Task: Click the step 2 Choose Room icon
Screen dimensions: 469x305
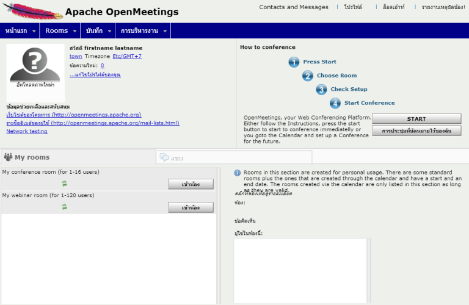Action: [x=308, y=76]
